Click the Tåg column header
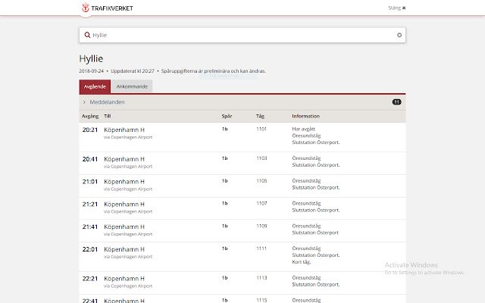The height and width of the screenshot is (303, 485). 260,116
